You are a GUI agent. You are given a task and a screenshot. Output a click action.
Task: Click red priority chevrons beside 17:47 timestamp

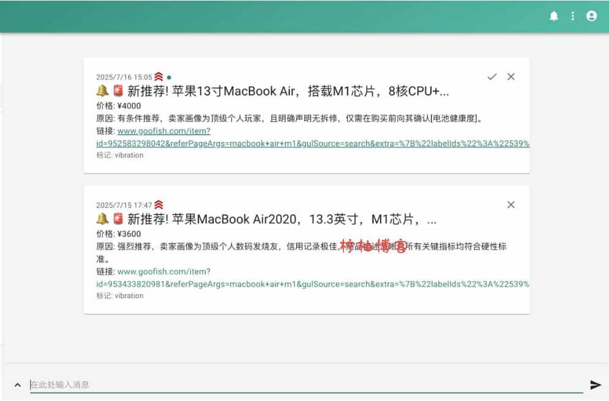159,205
